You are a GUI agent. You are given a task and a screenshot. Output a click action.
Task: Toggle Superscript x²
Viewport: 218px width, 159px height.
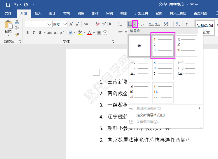(x=62, y=33)
